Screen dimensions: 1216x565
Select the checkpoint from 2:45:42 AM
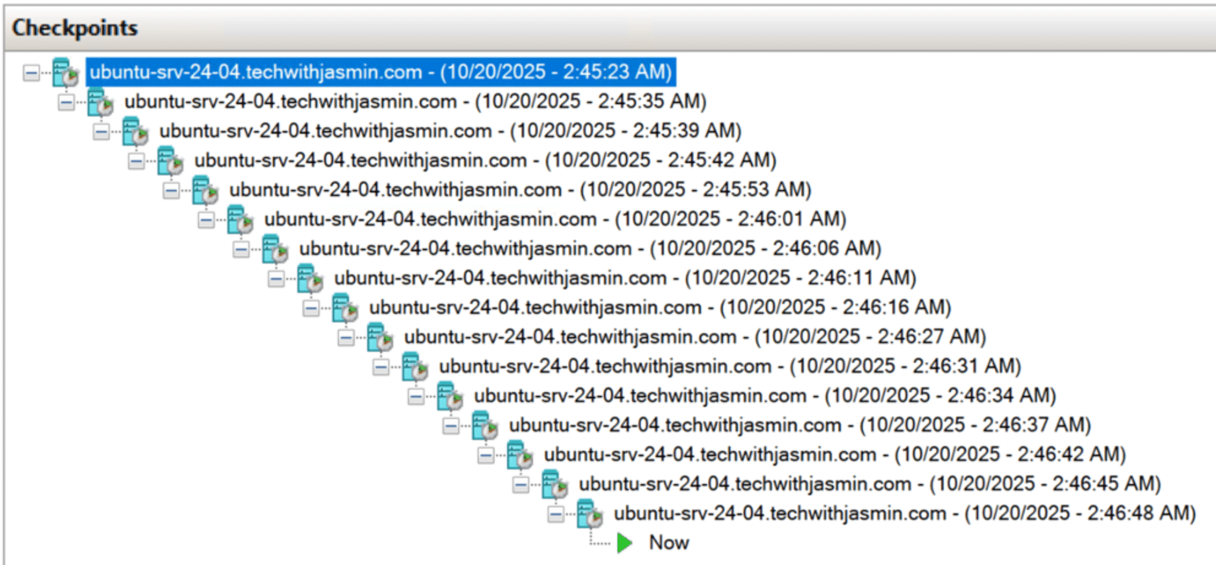point(485,161)
